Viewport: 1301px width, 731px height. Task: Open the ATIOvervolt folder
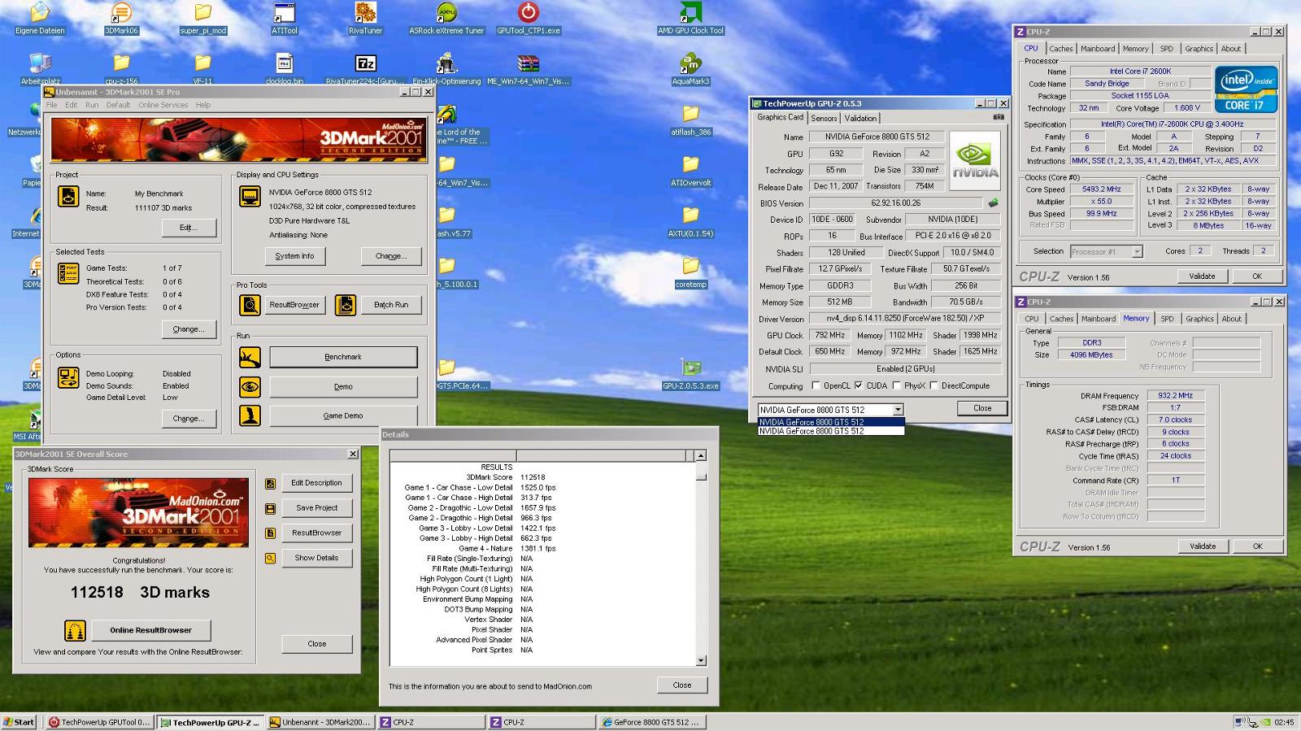(x=690, y=165)
